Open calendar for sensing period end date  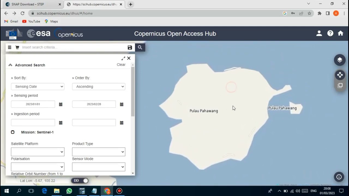tap(122, 104)
